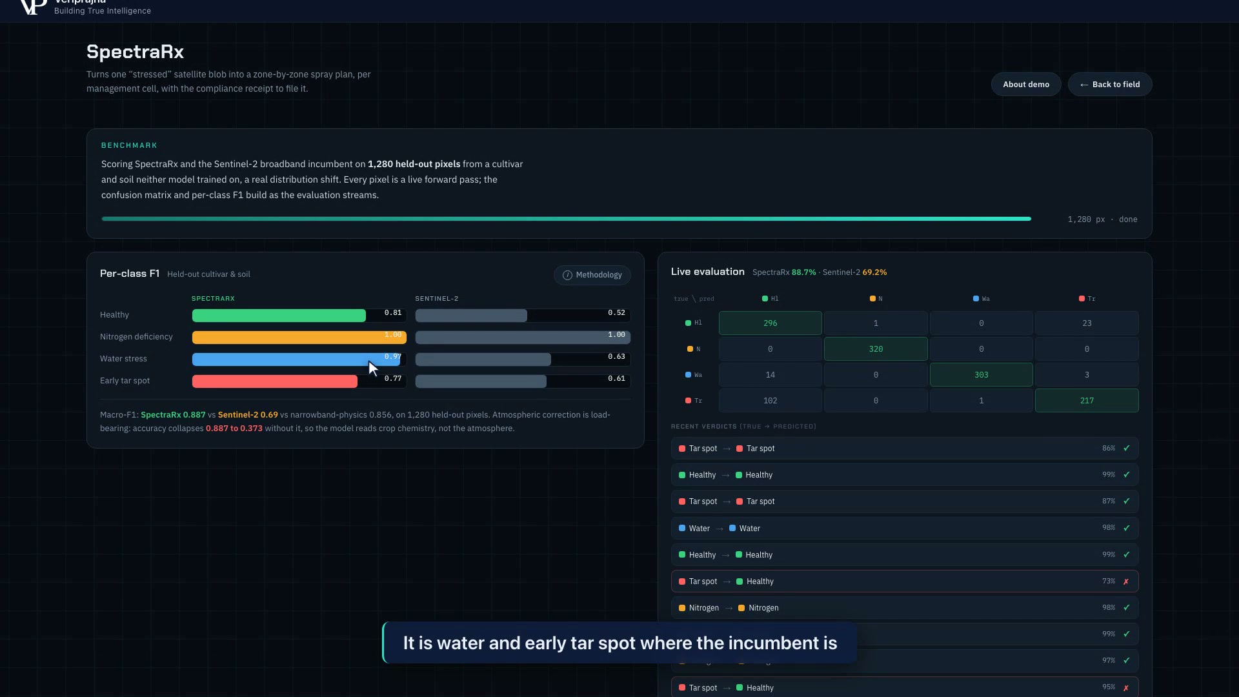Viewport: 1239px width, 697px height.
Task: Select confusion matrix cell showing 296
Action: click(771, 323)
